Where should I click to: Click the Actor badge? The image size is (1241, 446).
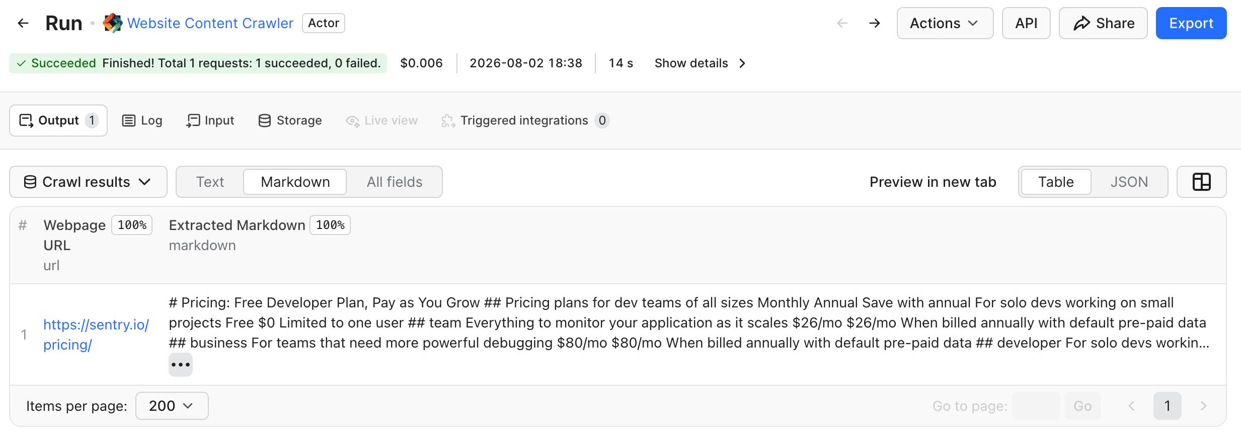pos(324,23)
